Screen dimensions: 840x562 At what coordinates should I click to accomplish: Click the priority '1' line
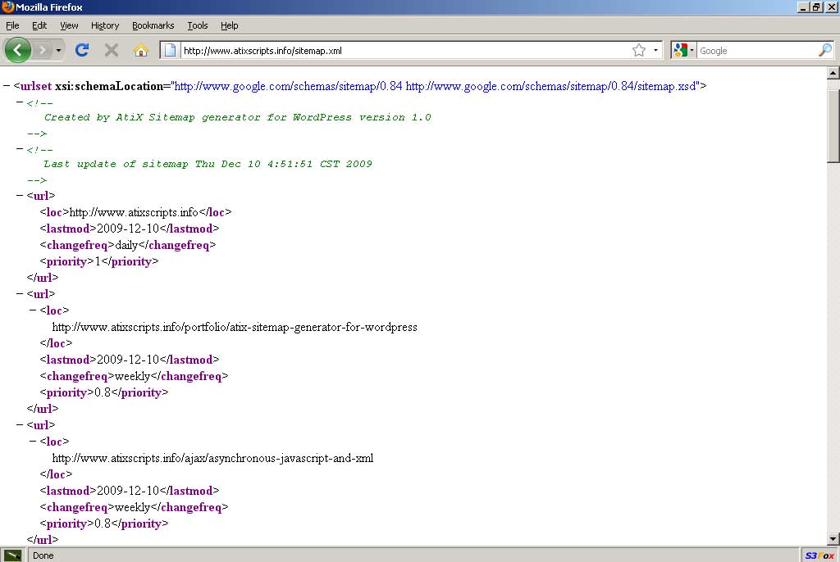pyautogui.click(x=99, y=261)
